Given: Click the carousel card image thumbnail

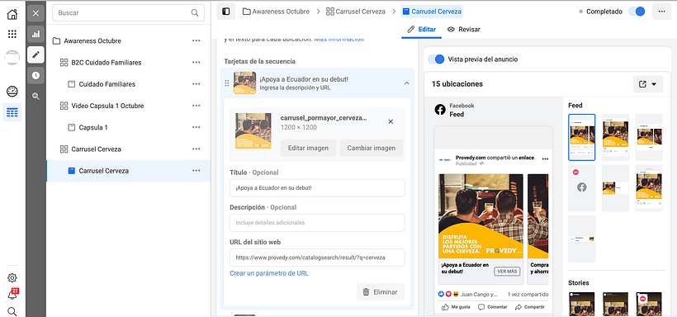Looking at the screenshot, I should tap(253, 131).
